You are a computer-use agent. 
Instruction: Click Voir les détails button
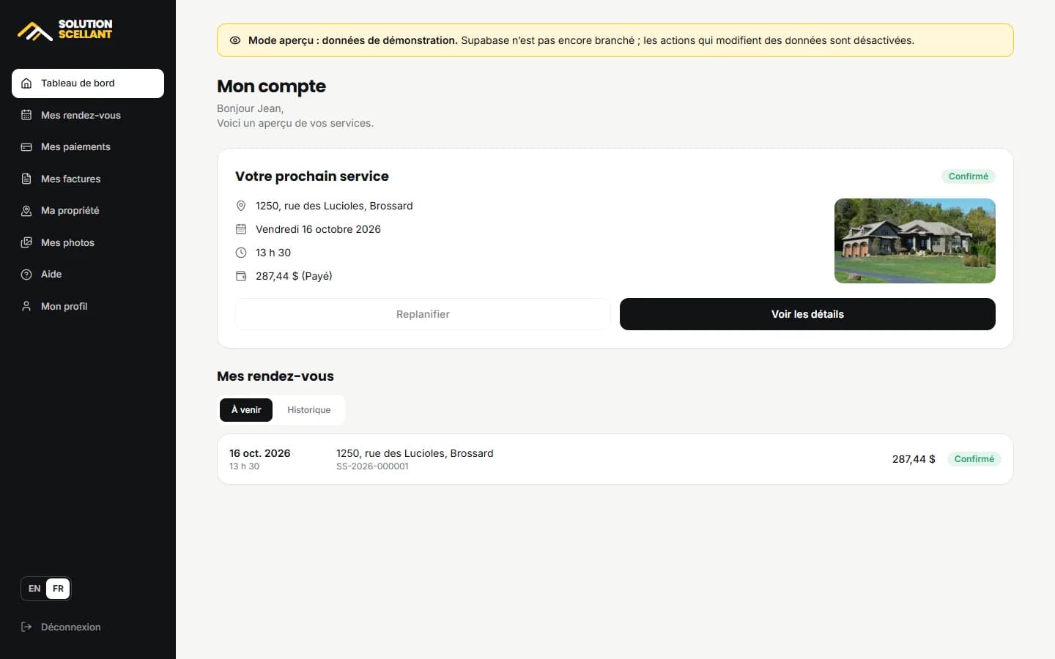(x=807, y=314)
